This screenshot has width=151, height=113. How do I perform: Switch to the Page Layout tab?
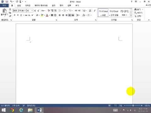pyautogui.click(x=41, y=5)
